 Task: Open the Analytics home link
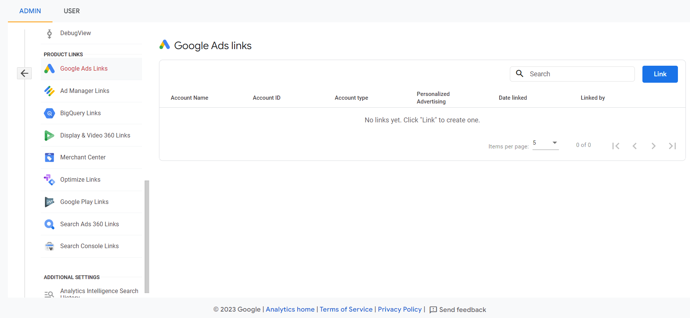(290, 309)
